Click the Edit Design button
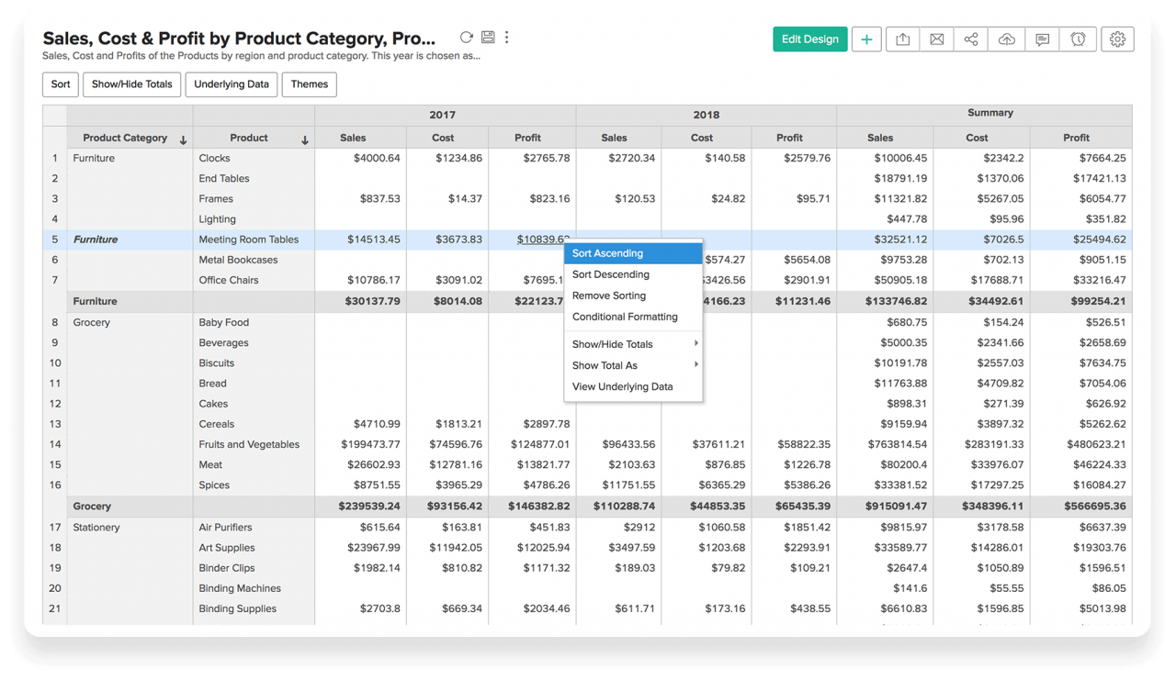The width and height of the screenshot is (1176, 680). click(809, 39)
